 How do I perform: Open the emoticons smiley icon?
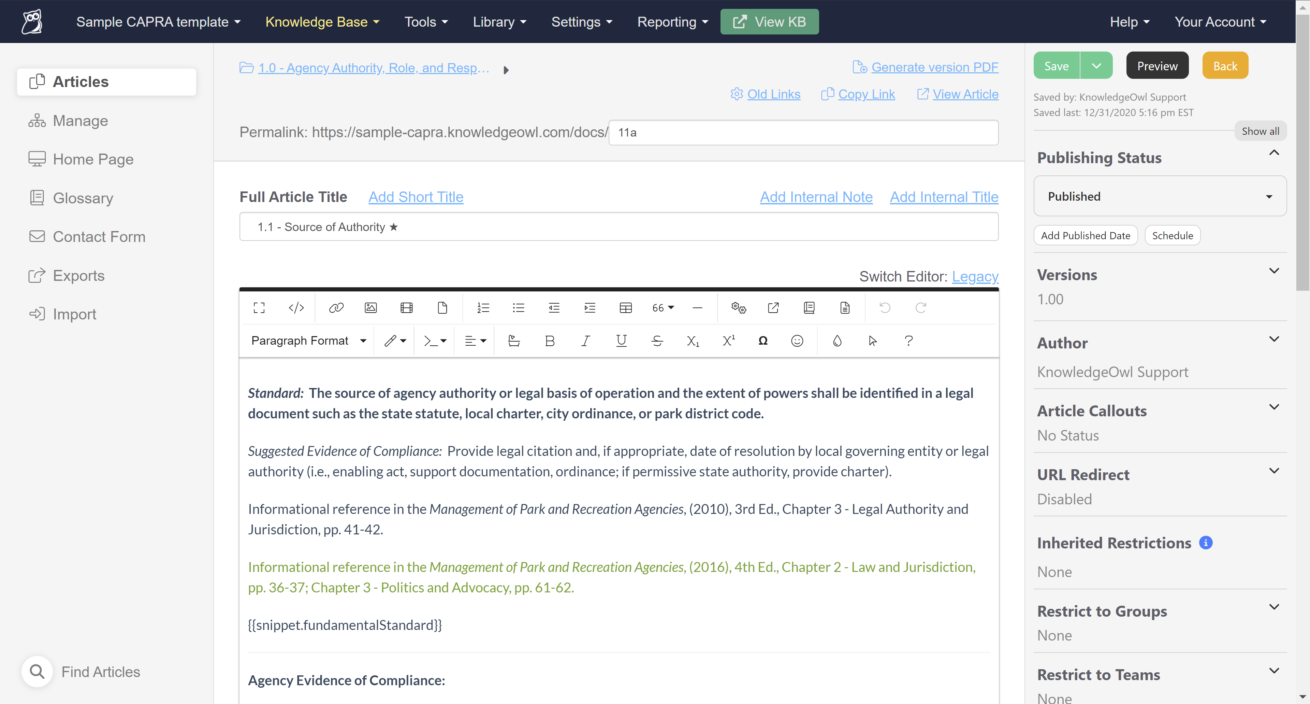click(x=797, y=341)
